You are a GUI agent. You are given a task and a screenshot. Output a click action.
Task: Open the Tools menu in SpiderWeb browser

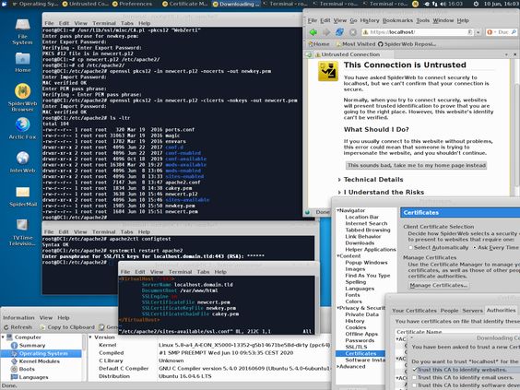(423, 20)
